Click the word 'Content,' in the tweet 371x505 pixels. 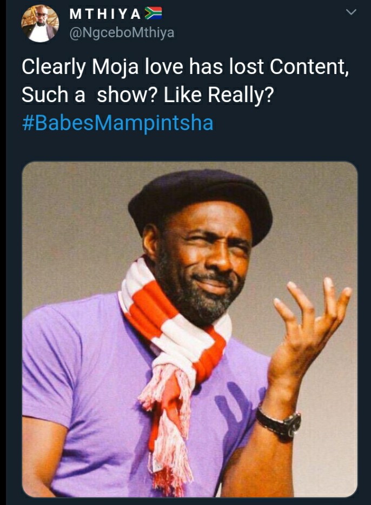click(x=309, y=67)
